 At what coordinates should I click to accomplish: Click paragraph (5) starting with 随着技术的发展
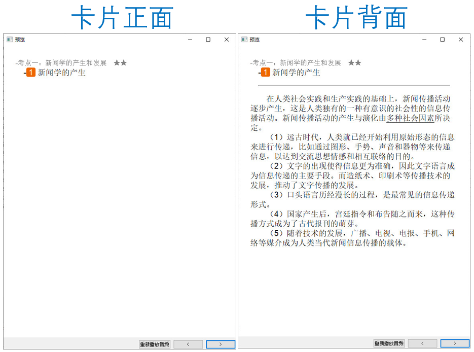pos(352,238)
